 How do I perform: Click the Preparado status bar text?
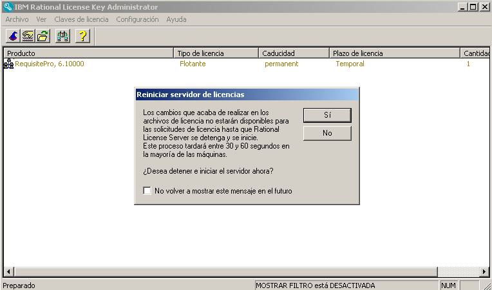tap(19, 285)
